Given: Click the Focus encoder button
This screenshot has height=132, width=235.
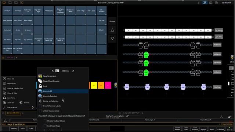Looking at the screenshot, I should [22, 129].
